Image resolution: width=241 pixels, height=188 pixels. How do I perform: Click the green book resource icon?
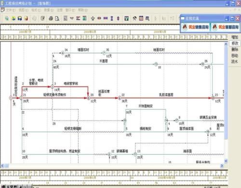(84, 18)
